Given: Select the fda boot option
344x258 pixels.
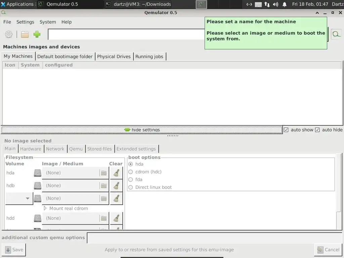Looking at the screenshot, I should point(131,179).
